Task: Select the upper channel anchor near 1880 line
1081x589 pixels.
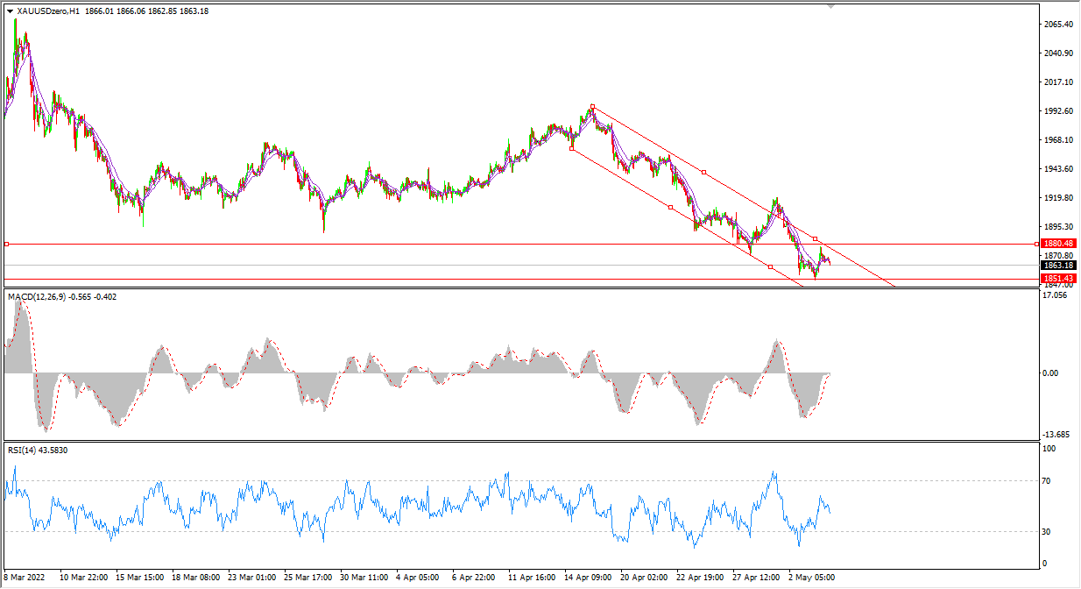Action: pos(815,238)
